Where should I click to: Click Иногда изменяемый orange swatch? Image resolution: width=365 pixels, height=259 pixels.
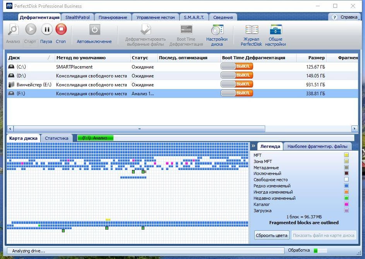pos(346,192)
